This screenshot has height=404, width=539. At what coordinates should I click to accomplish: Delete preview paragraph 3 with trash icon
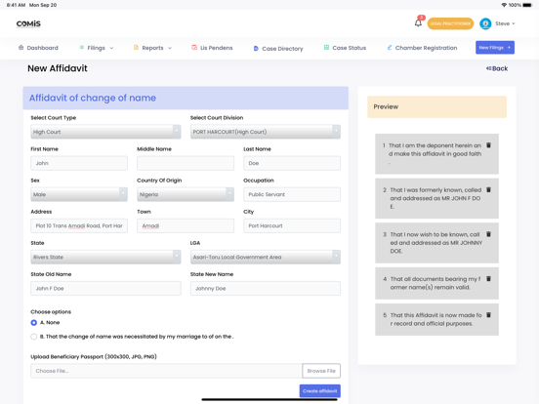(x=488, y=234)
